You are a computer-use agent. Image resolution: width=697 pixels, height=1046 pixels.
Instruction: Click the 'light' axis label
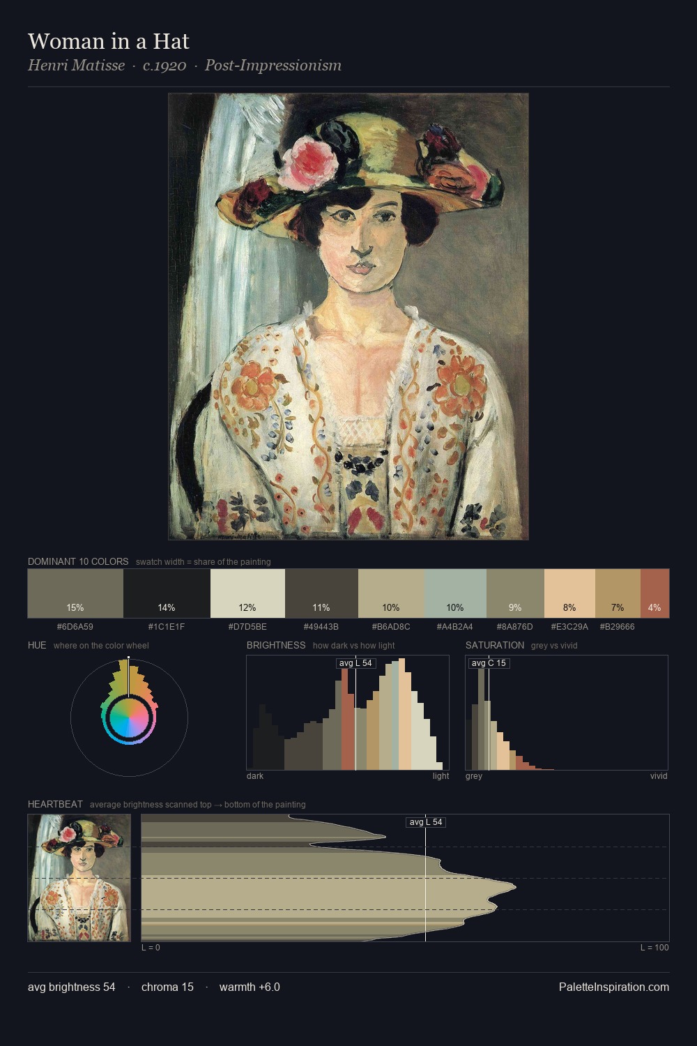pos(441,776)
